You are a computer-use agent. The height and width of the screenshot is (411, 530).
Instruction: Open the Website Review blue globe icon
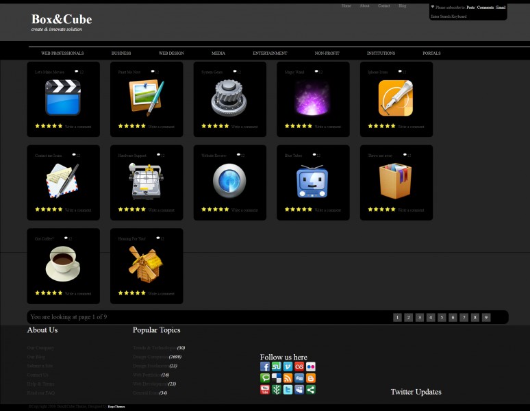(x=229, y=181)
